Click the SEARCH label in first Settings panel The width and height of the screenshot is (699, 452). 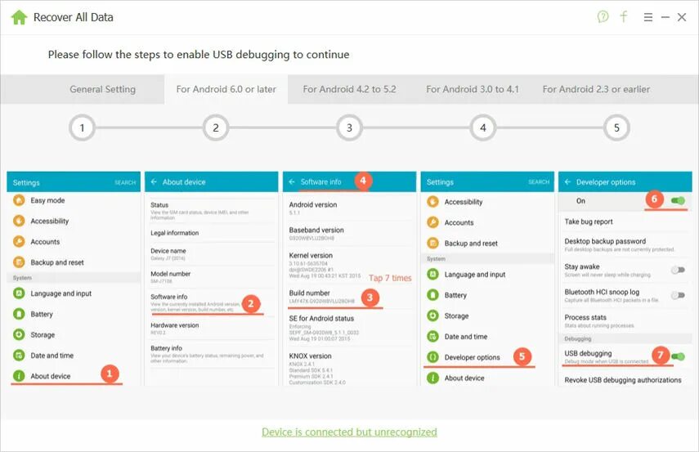point(125,183)
